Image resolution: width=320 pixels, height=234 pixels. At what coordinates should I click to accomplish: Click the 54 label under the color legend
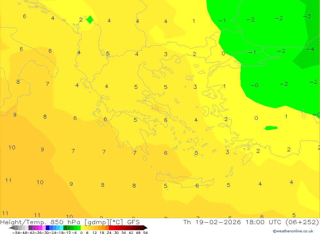145,233
